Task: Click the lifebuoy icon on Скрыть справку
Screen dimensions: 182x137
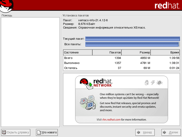Action: pyautogui.click(x=4, y=132)
